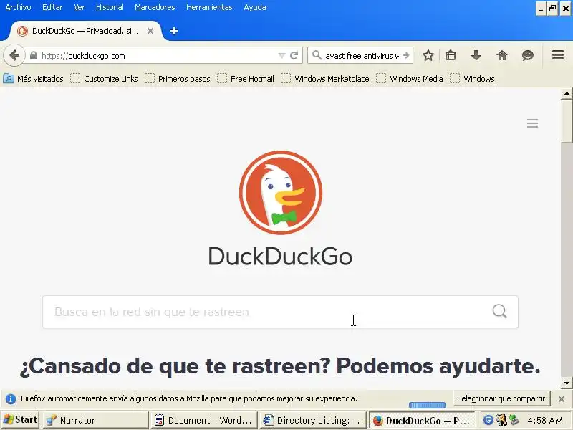Open the Herramientas menu
This screenshot has height=430, width=573.
209,7
